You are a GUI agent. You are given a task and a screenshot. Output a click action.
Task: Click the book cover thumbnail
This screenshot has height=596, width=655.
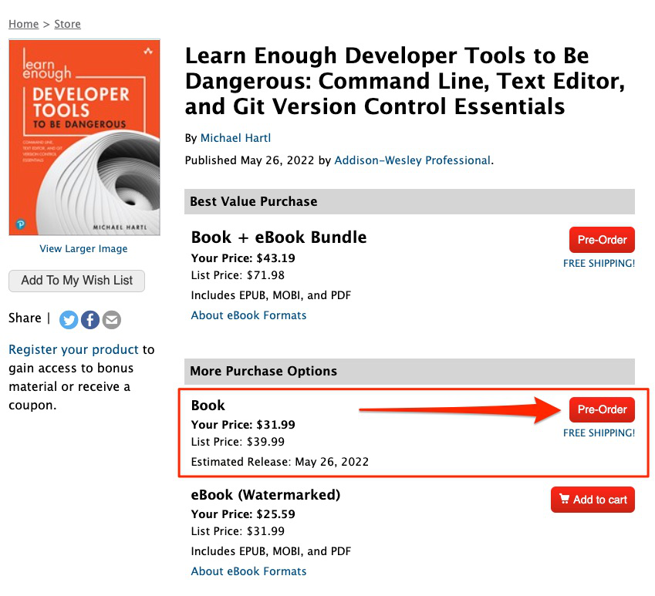[x=83, y=136]
